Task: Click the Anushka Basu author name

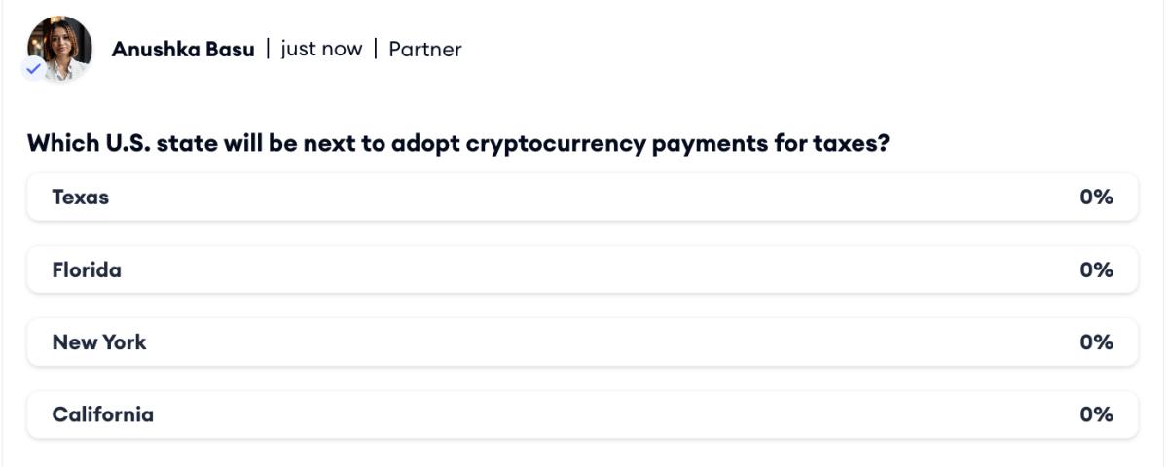Action: [x=183, y=49]
